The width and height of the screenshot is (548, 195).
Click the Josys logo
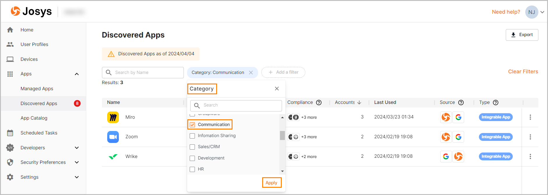click(31, 12)
